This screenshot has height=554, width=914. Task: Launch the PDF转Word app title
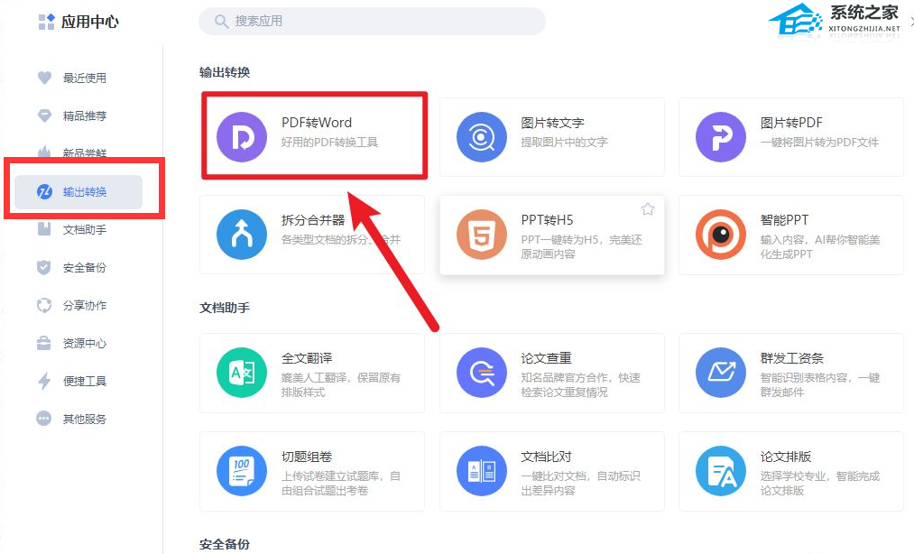tap(317, 123)
